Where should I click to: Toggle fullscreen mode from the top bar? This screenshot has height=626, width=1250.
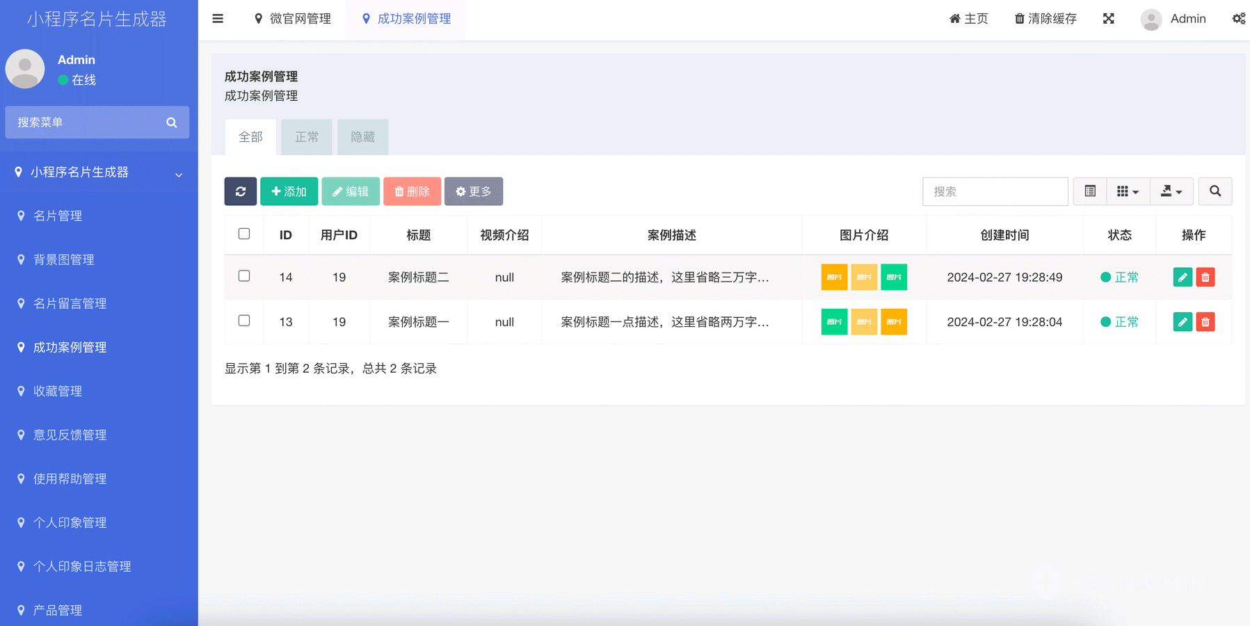[1108, 19]
